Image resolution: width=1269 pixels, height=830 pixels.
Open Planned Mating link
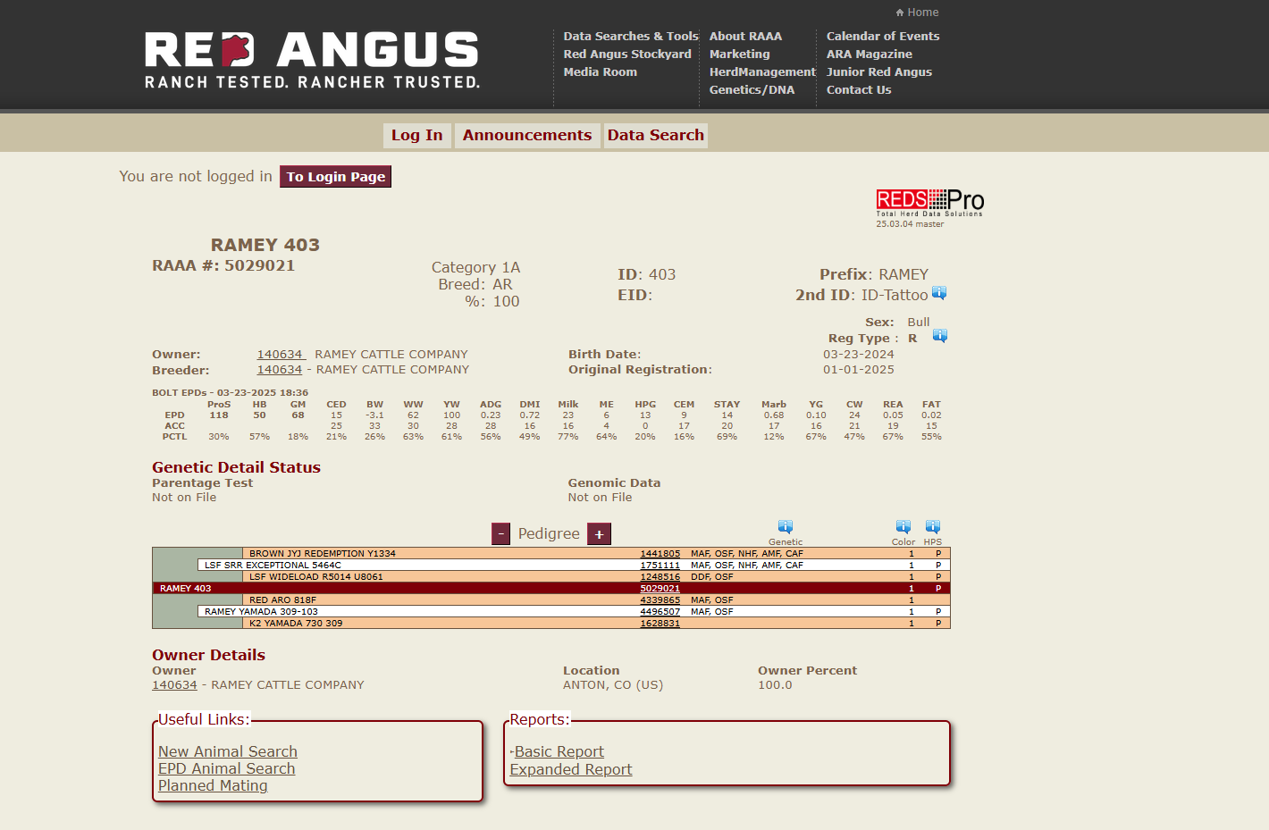[213, 786]
